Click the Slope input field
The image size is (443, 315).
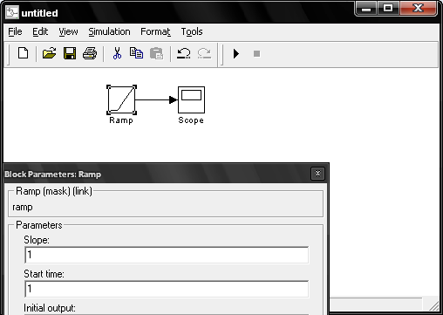point(167,255)
